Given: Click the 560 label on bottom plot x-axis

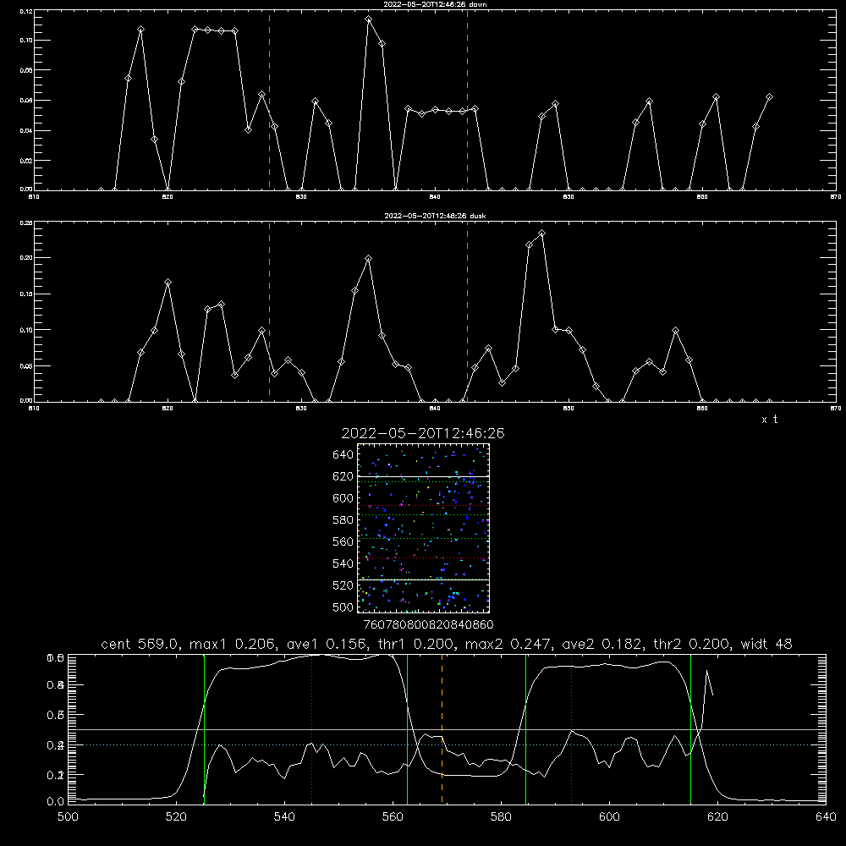Looking at the screenshot, I should click(393, 817).
